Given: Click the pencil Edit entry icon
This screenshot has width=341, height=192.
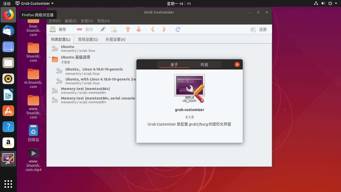Looking at the screenshot, I should [103, 29].
